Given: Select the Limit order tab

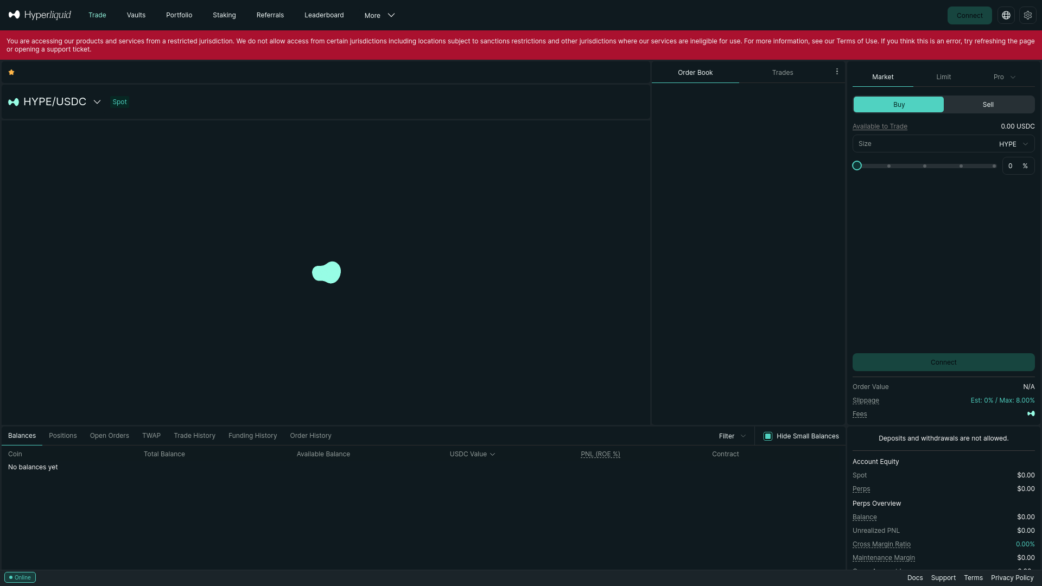Looking at the screenshot, I should pos(944,77).
